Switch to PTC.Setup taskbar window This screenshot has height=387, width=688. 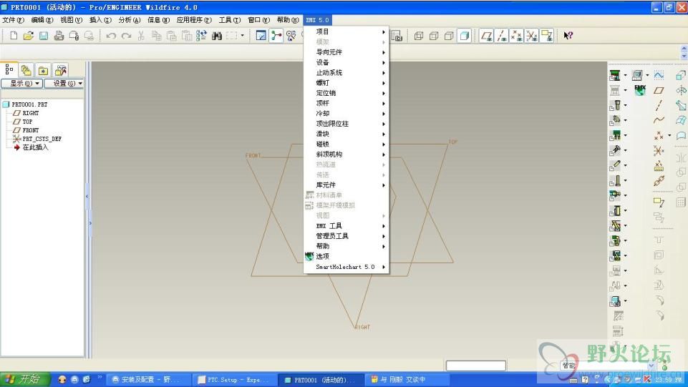pyautogui.click(x=234, y=380)
